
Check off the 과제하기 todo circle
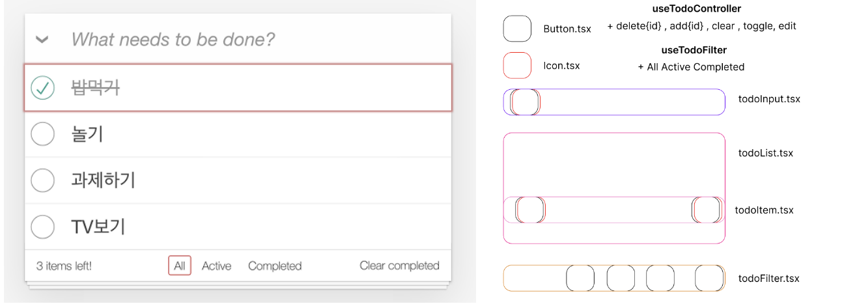(x=43, y=180)
